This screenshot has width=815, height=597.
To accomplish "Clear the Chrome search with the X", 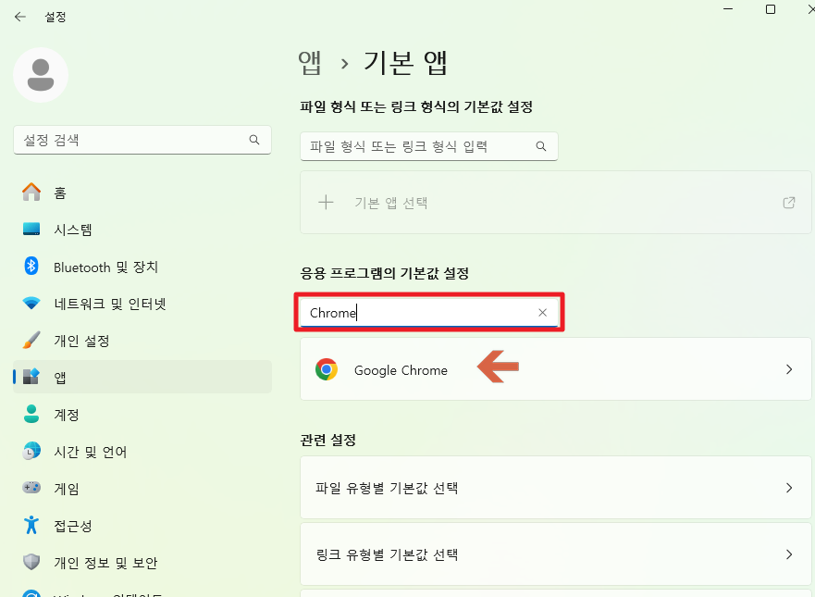I will 542,313.
